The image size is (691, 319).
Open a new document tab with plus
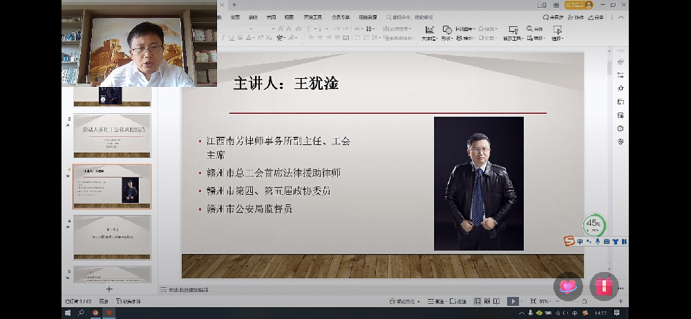tap(234, 5)
